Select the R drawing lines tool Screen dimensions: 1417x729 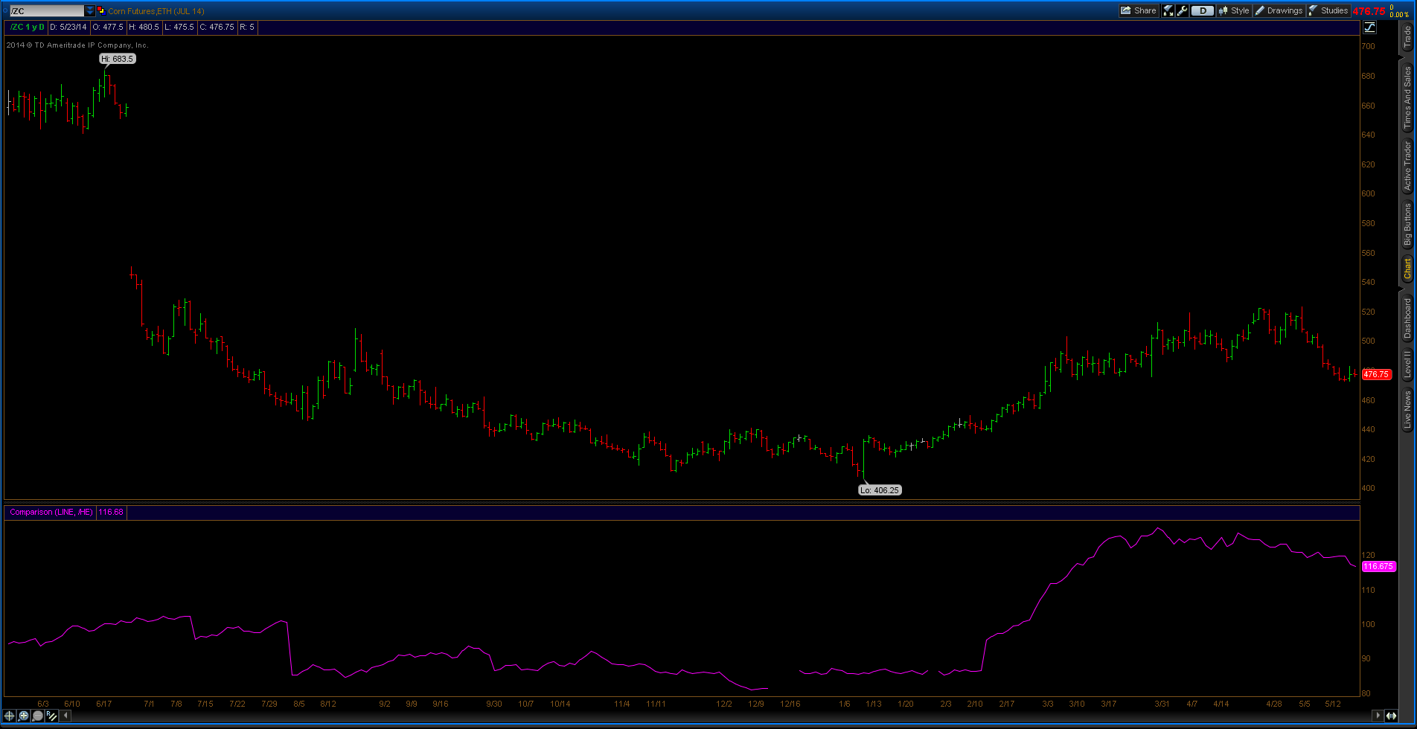(51, 716)
